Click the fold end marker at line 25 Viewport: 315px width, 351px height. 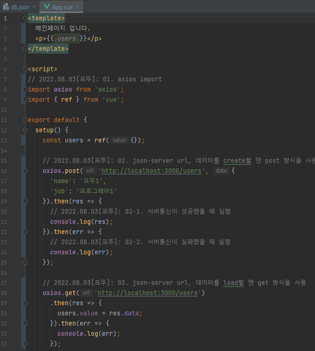pyautogui.click(x=25, y=262)
